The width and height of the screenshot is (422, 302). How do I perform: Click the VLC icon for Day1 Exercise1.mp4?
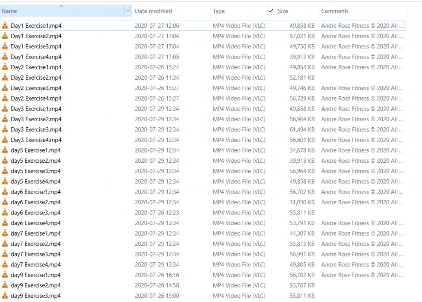pyautogui.click(x=5, y=25)
